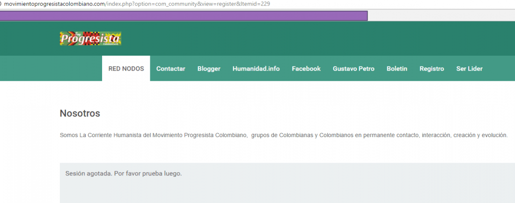Open the Blogger menu link

pos(209,69)
